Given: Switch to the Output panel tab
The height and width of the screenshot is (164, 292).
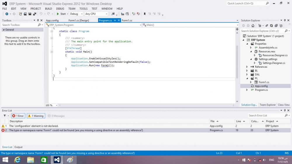Looking at the screenshot, I should coord(18,147).
